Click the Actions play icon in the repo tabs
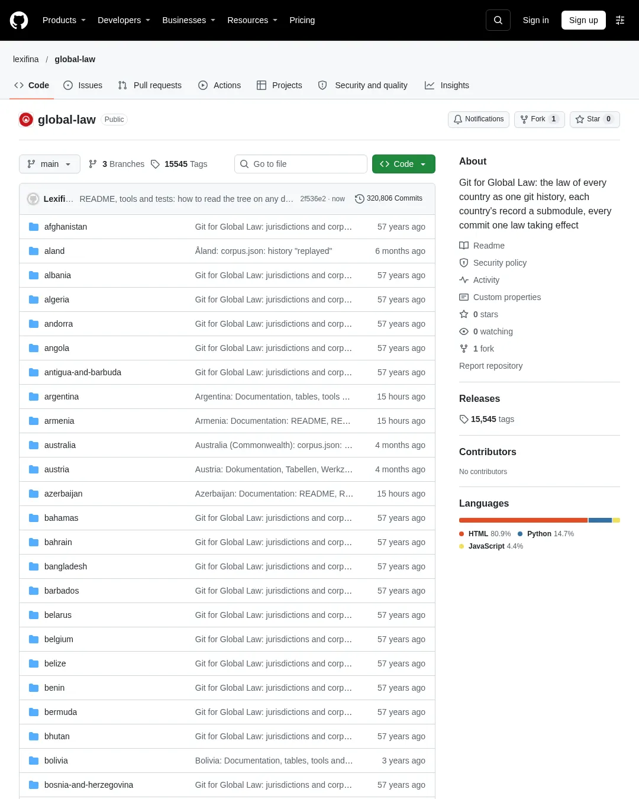This screenshot has width=639, height=799. [203, 85]
